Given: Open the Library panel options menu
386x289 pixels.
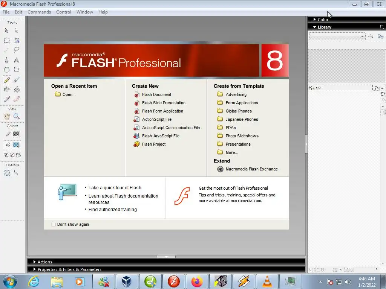Looking at the screenshot, I should [x=382, y=27].
